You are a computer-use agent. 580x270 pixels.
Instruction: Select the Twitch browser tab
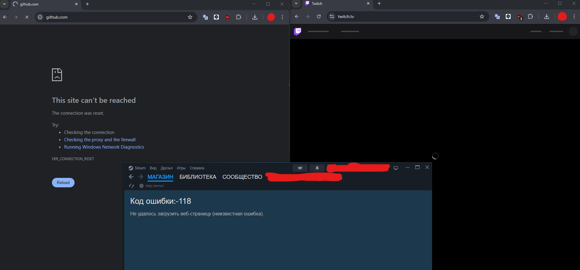337,4
